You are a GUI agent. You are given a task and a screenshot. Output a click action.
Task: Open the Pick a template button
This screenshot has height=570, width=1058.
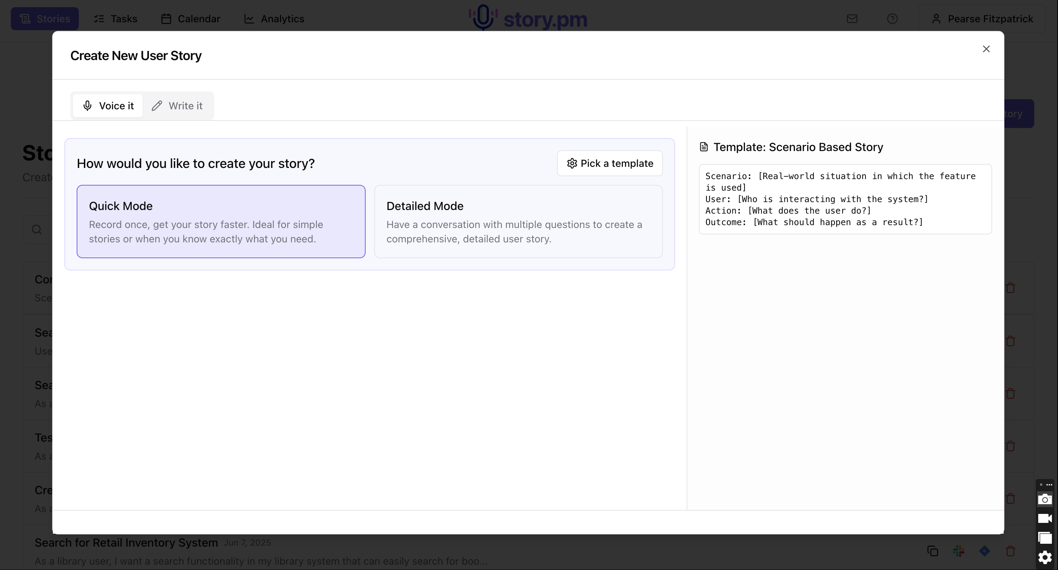click(x=610, y=163)
